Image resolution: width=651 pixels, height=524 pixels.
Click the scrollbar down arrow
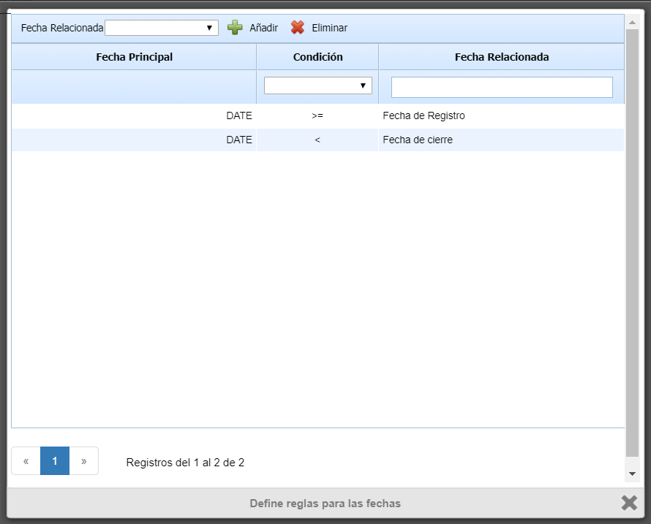[x=632, y=474]
